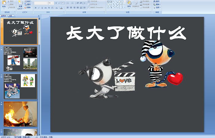Toggle italic text formatting
Screen dimensions: 215x138
click(38, 8)
